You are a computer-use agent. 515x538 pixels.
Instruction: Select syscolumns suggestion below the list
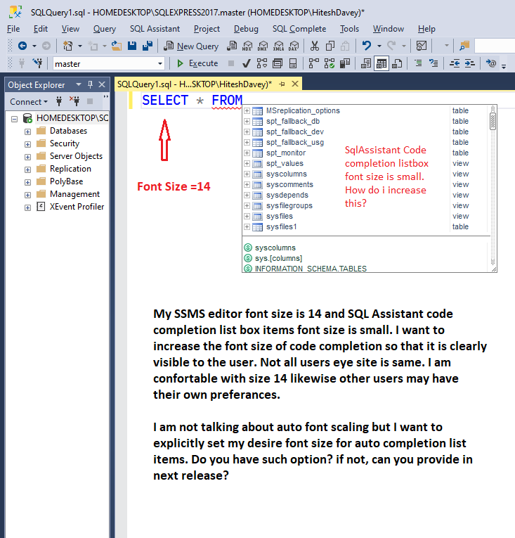pos(275,248)
